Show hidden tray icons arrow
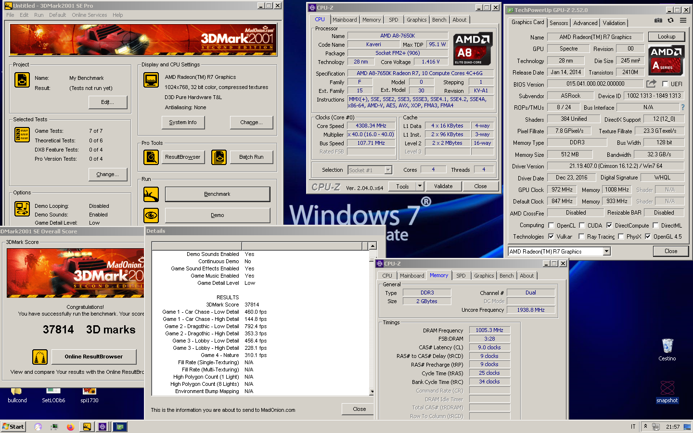The image size is (693, 433). [645, 426]
